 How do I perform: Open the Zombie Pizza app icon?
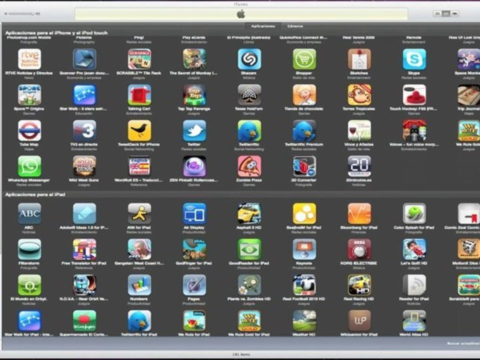249,166
